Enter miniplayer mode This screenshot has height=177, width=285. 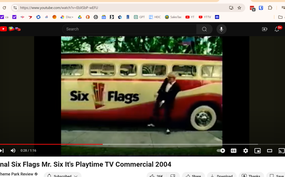coord(257,151)
